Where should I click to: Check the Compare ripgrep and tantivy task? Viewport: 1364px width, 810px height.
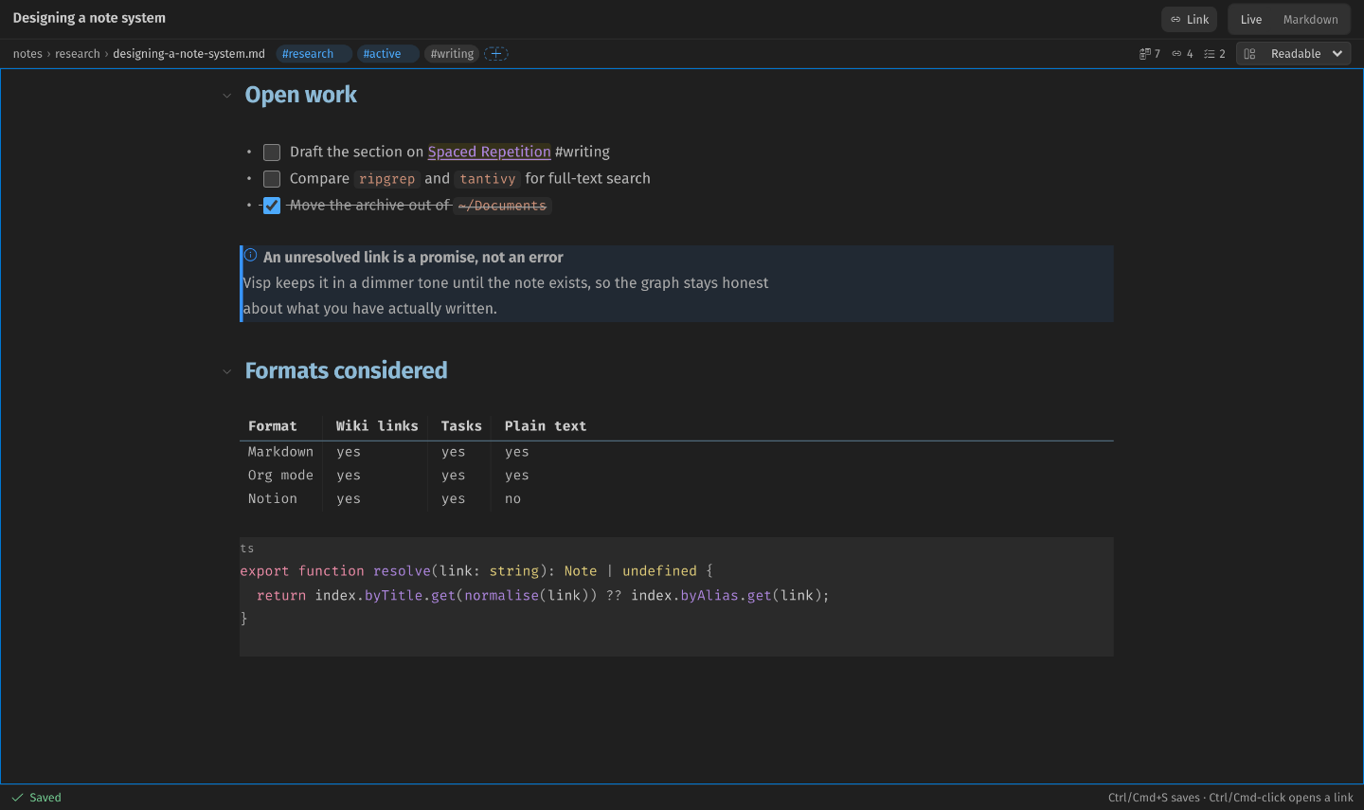point(272,179)
